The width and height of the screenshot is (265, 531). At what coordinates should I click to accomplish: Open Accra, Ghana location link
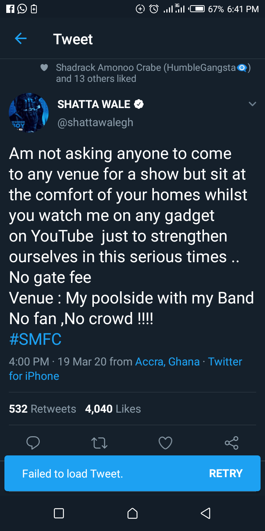pos(167,362)
